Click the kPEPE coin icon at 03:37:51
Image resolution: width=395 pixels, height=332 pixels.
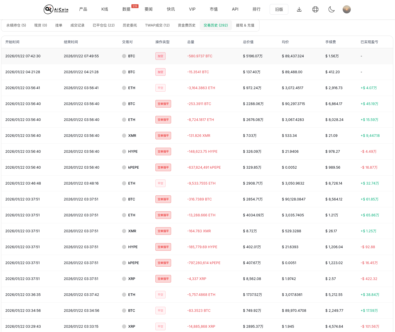click(x=124, y=263)
